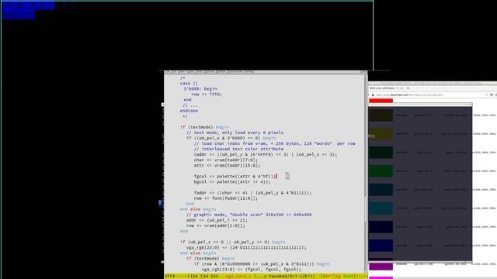Click the 'fgcol <= palette' line

coord(235,176)
